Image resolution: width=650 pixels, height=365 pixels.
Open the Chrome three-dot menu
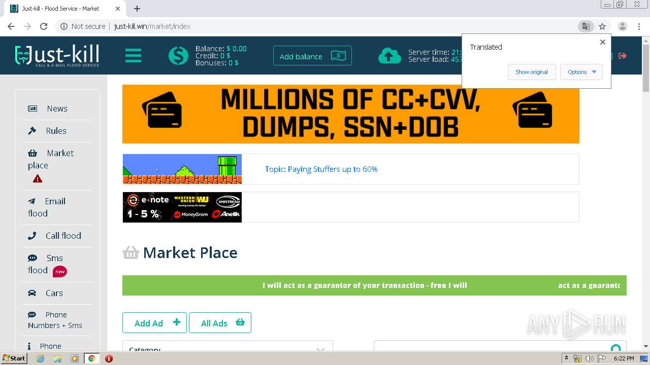click(x=639, y=26)
